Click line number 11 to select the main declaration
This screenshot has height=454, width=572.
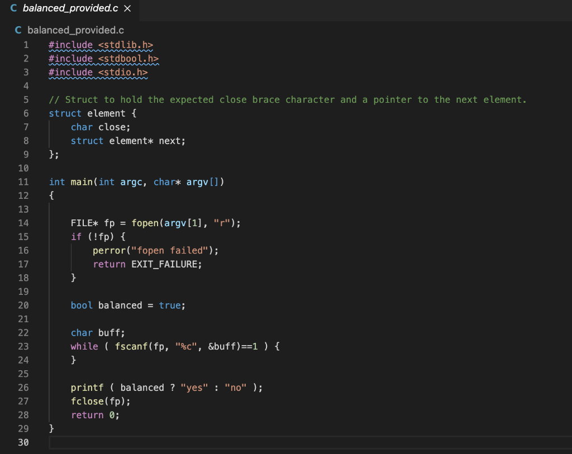pyautogui.click(x=23, y=181)
